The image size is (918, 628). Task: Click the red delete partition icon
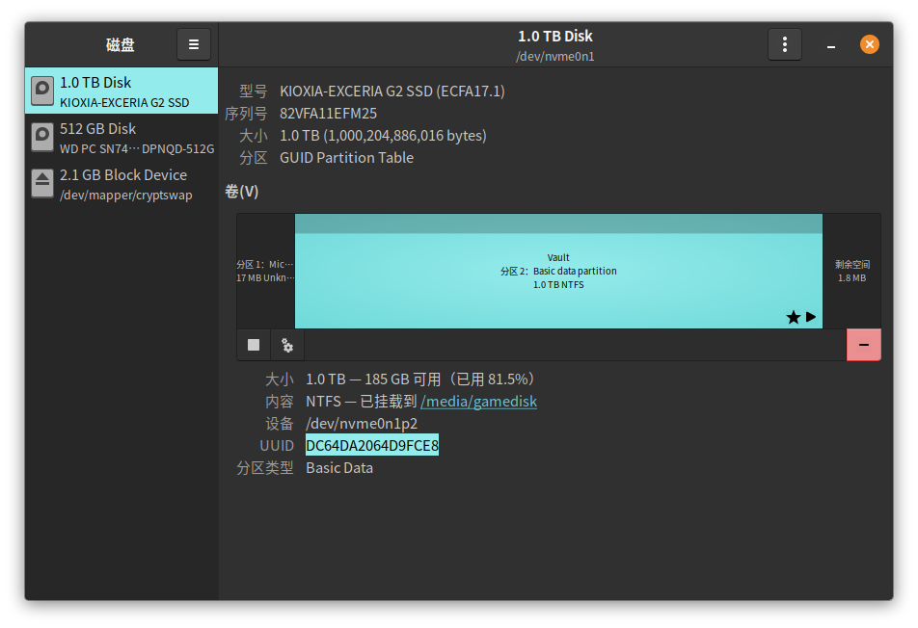click(x=863, y=345)
